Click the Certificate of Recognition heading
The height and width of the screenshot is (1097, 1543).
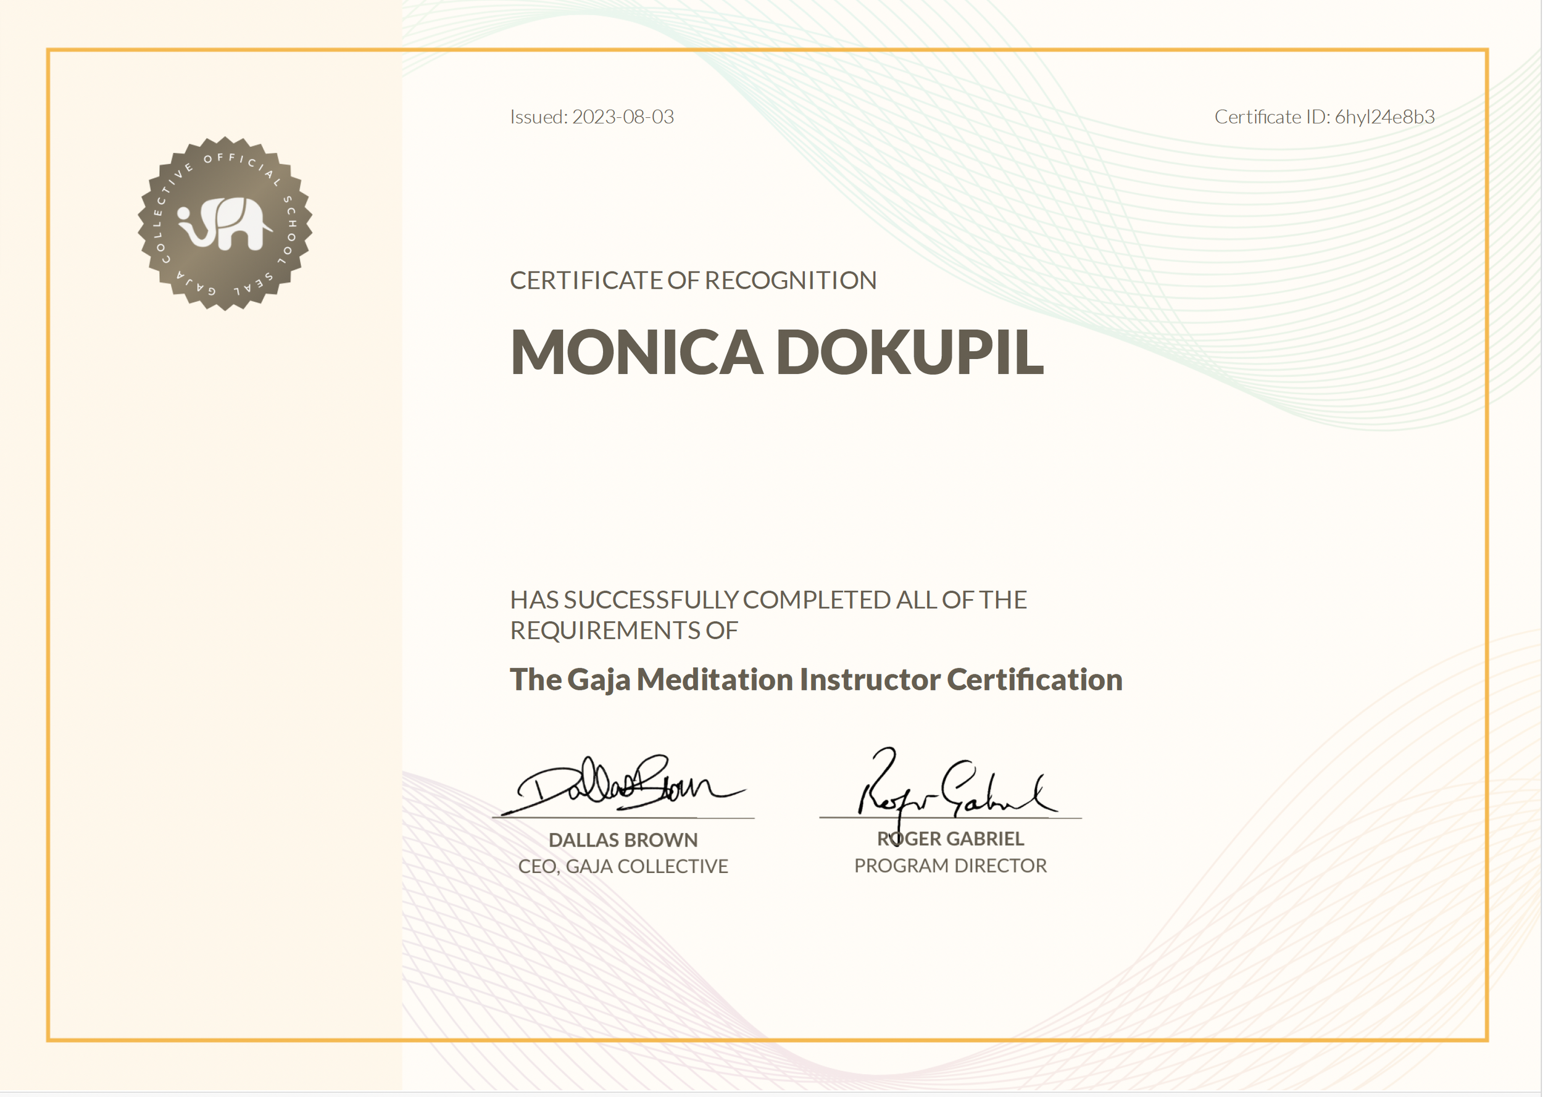click(692, 280)
